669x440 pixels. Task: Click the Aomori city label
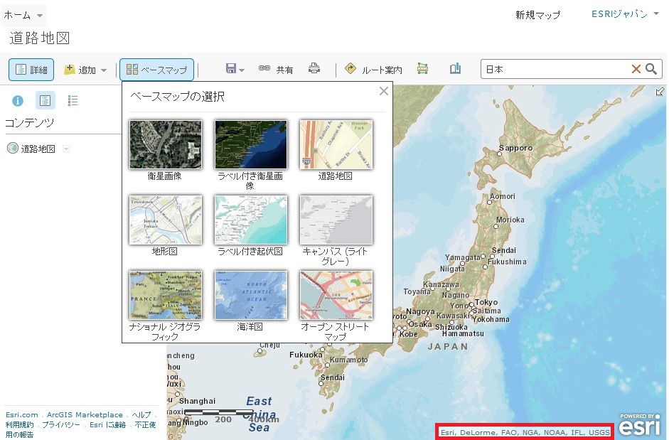coord(502,196)
